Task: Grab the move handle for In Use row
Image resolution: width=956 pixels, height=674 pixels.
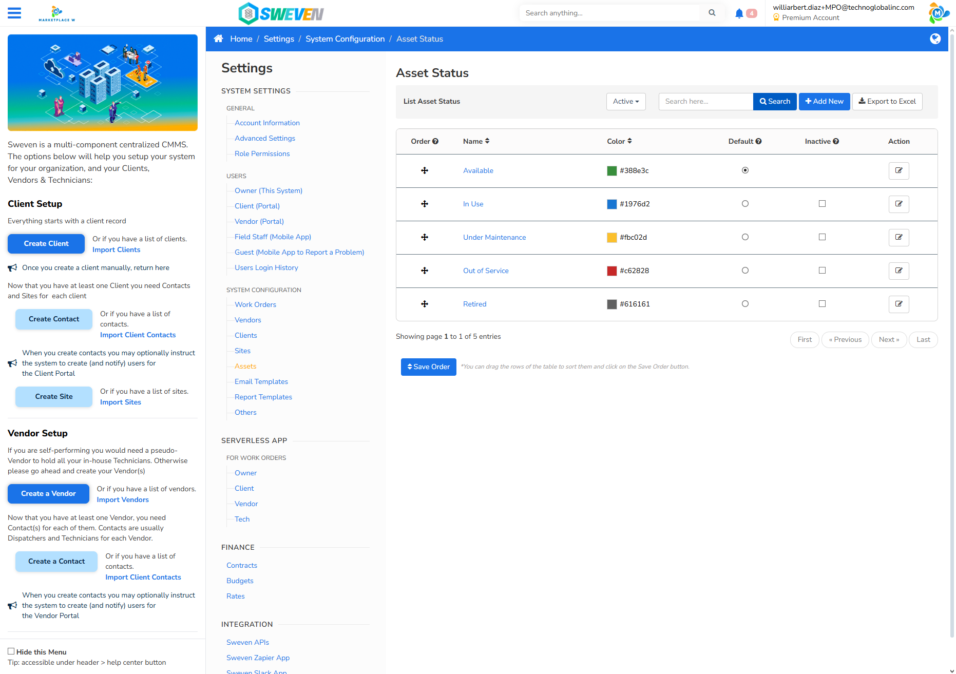Action: [x=425, y=204]
